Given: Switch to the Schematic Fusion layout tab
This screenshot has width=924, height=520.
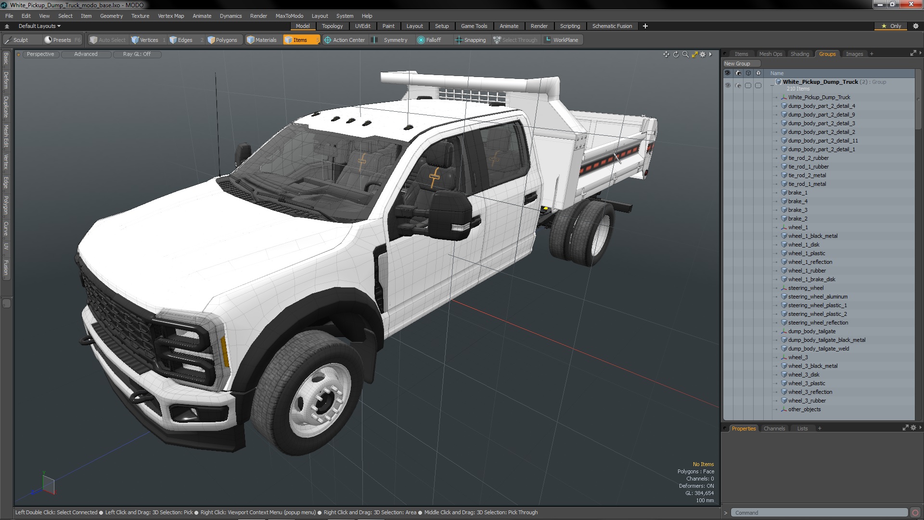Looking at the screenshot, I should coord(612,26).
